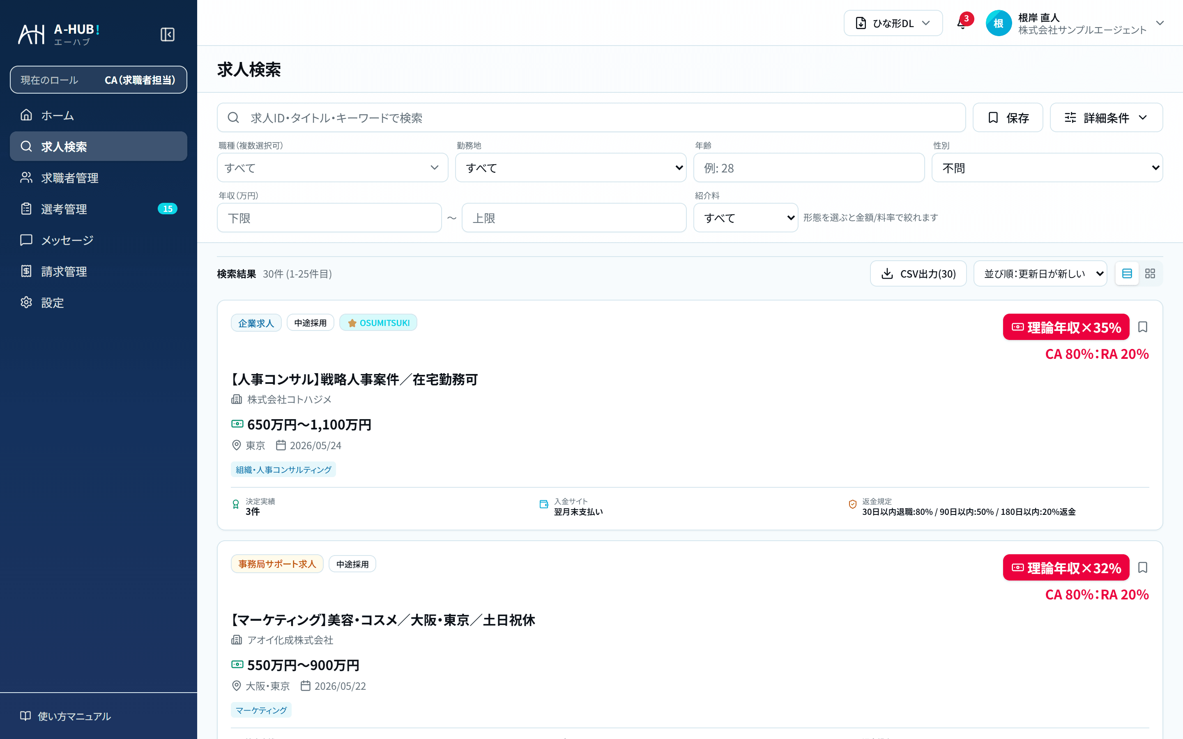The width and height of the screenshot is (1183, 739).
Task: Open 選考管理 in sidebar
Action: (x=98, y=209)
